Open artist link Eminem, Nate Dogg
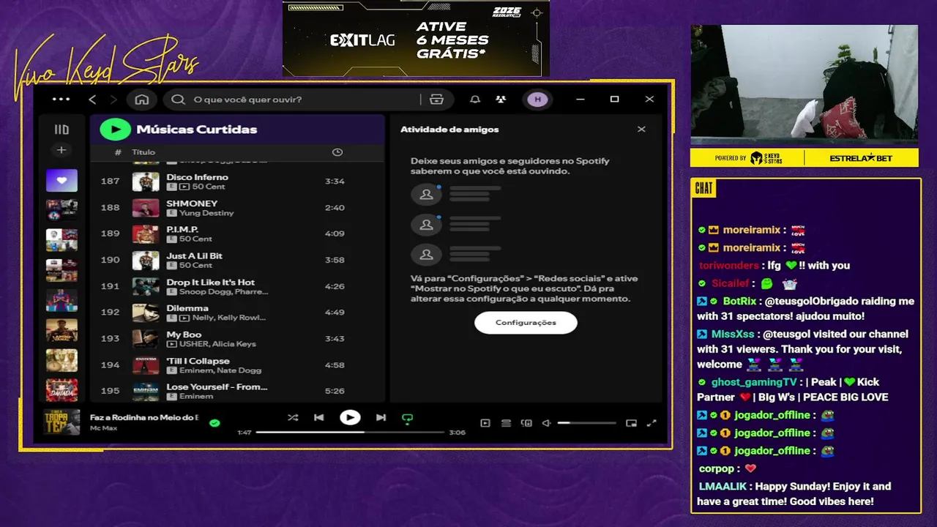This screenshot has height=527, width=937. (220, 370)
